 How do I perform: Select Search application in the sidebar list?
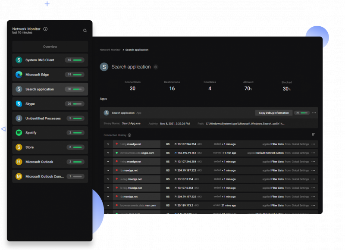tap(50, 89)
